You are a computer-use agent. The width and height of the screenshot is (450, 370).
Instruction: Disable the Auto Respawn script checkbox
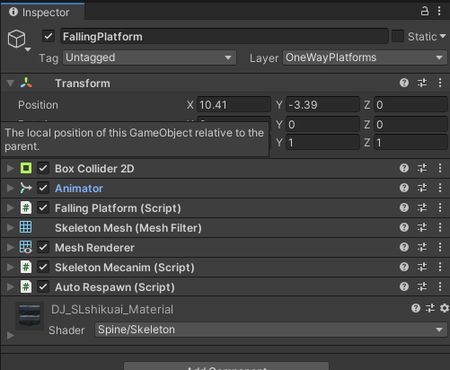pyautogui.click(x=43, y=286)
